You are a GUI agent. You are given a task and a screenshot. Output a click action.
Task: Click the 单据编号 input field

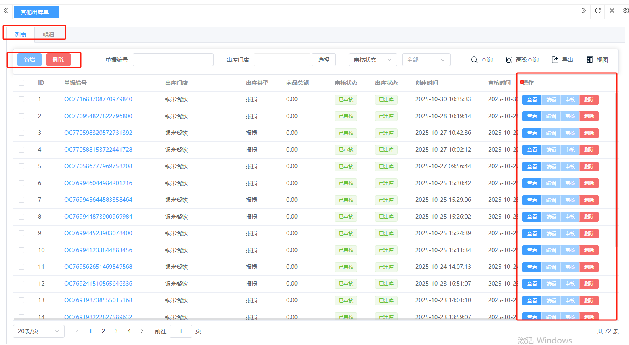173,60
